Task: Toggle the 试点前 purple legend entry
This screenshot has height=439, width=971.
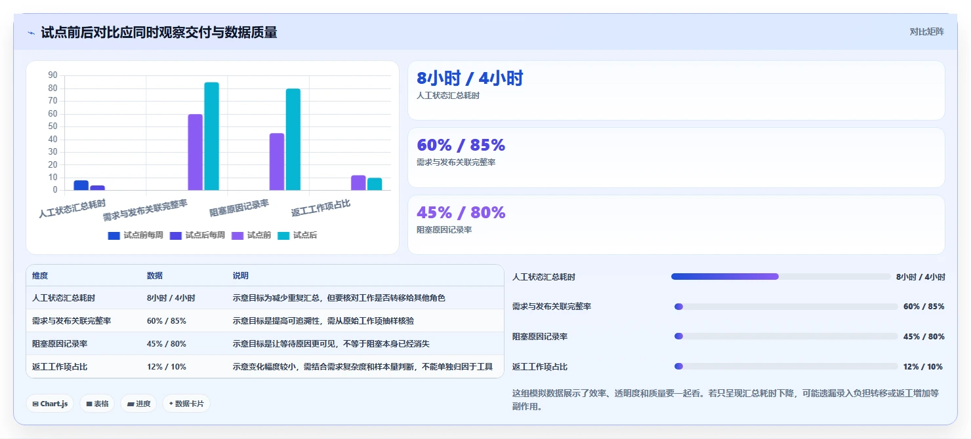Action: click(251, 235)
